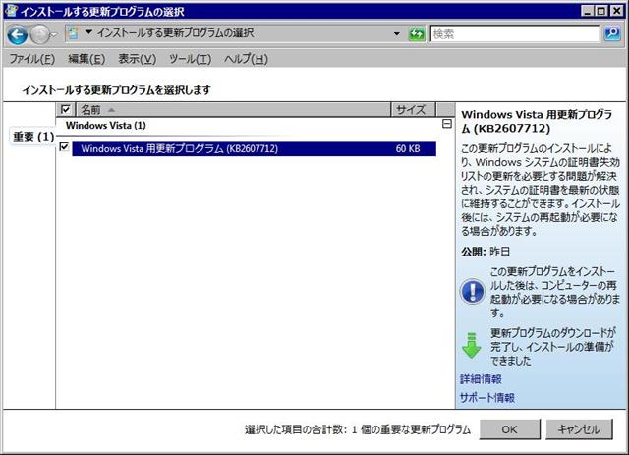Click the greyed forward navigation arrow
This screenshot has height=455, width=629.
[x=39, y=35]
